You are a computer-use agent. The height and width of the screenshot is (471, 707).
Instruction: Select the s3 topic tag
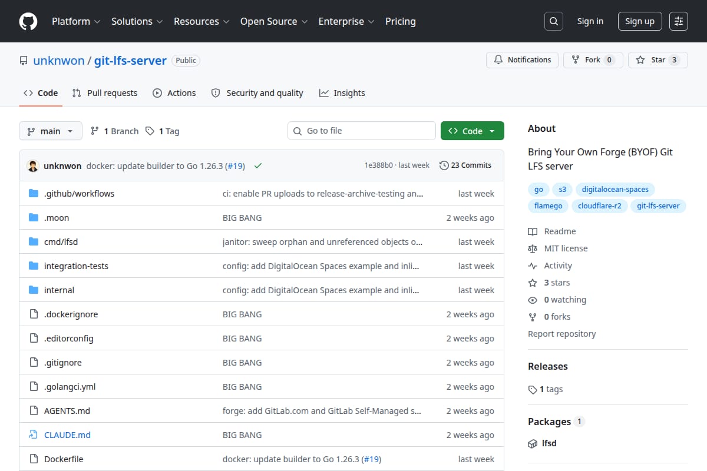click(563, 190)
